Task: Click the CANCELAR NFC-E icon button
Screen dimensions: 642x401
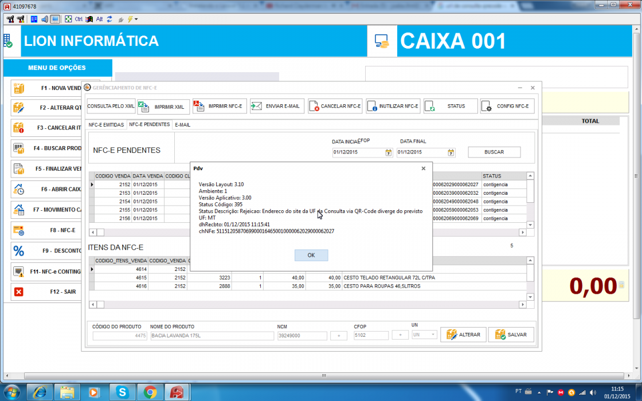Action: click(335, 106)
